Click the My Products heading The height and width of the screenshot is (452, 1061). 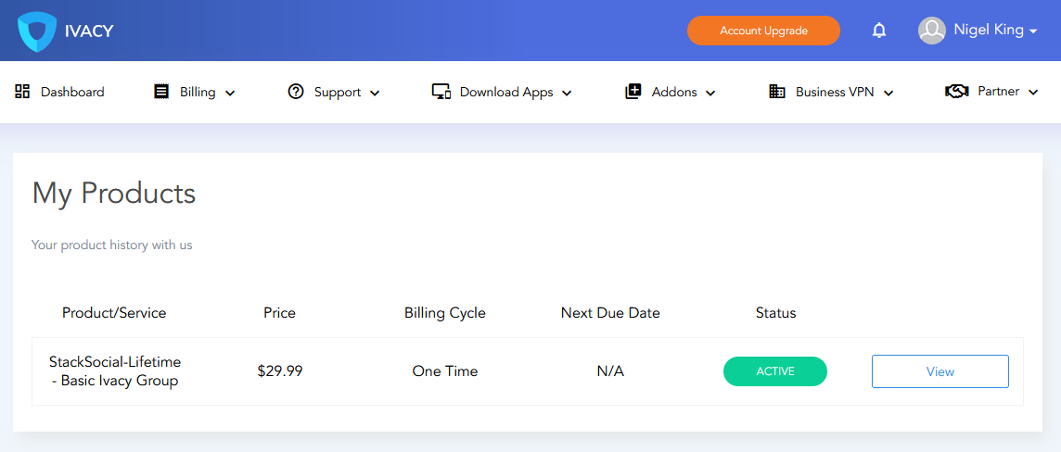pos(114,194)
